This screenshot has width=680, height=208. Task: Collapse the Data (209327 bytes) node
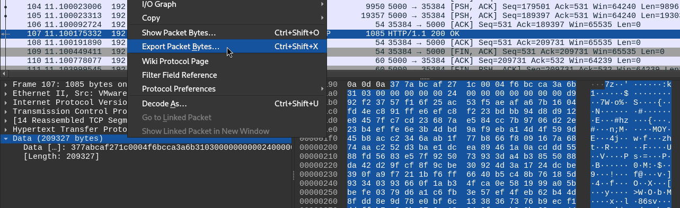pos(5,139)
